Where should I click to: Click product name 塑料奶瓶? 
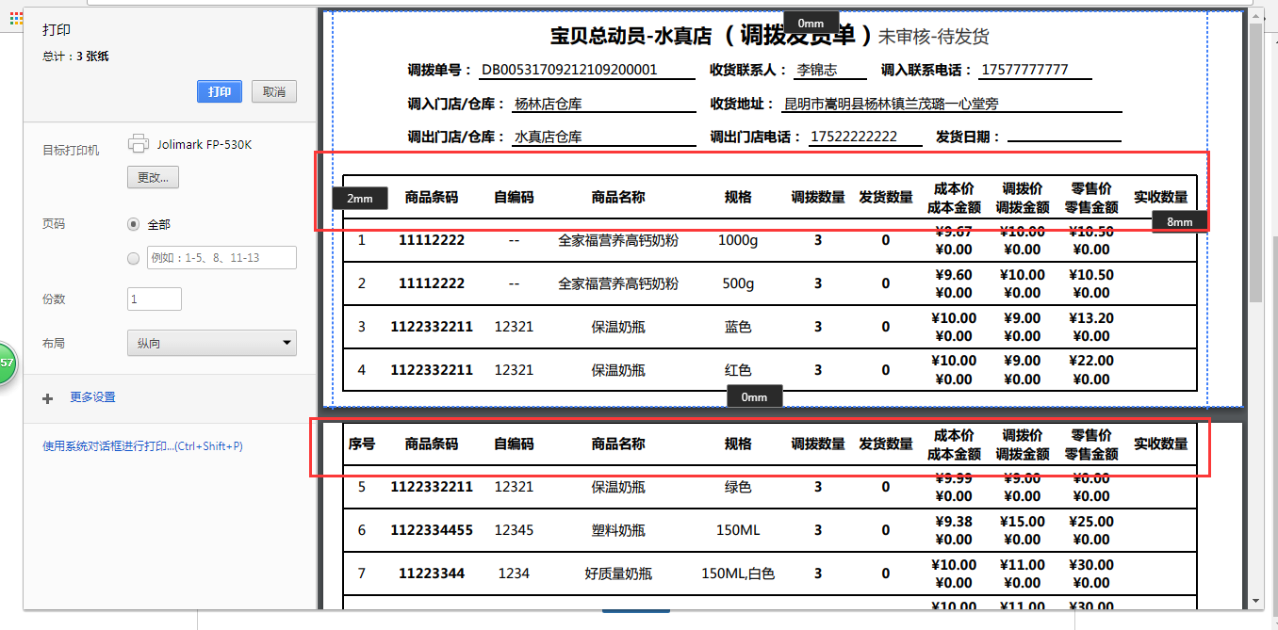click(x=618, y=530)
